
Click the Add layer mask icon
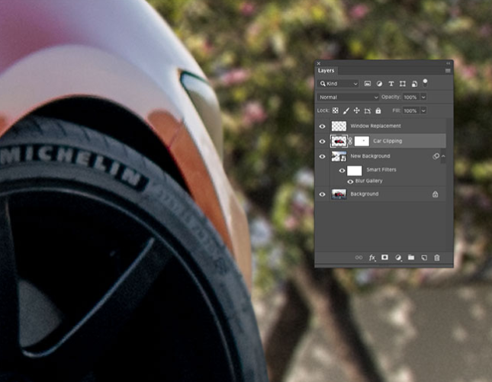coord(384,258)
